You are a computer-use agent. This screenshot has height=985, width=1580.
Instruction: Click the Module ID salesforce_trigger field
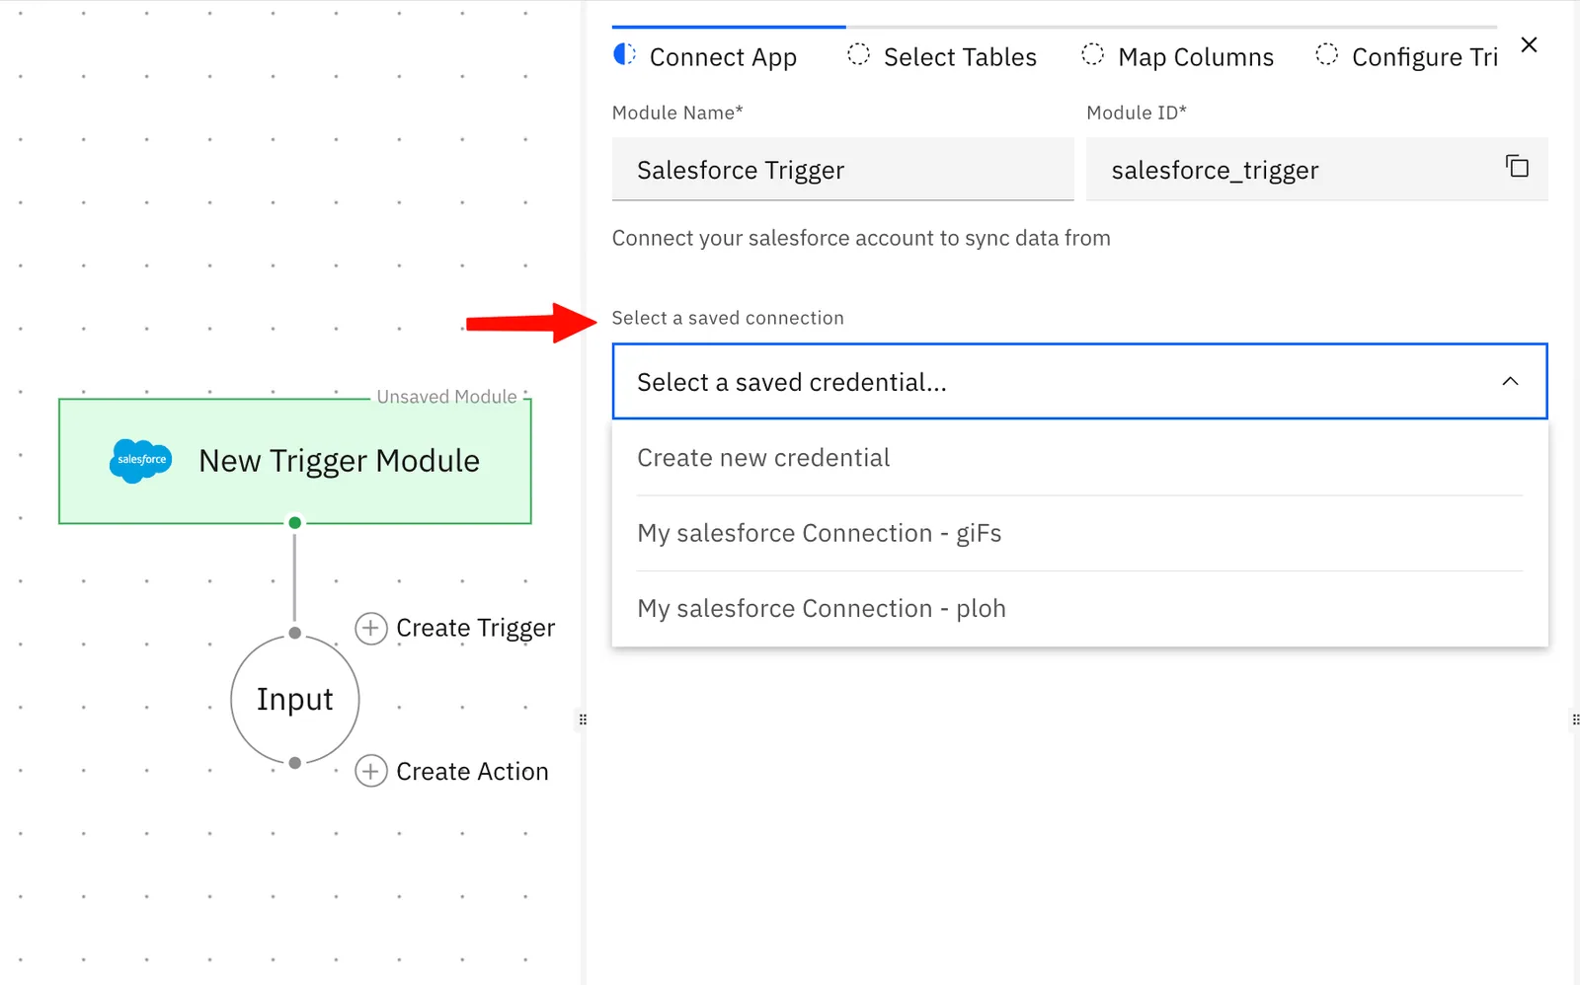(x=1316, y=169)
